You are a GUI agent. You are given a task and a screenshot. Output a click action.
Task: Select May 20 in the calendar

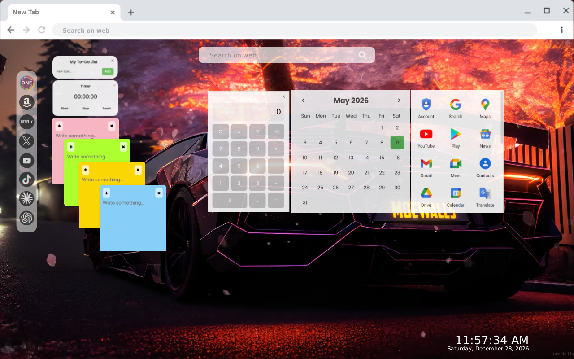(x=351, y=173)
